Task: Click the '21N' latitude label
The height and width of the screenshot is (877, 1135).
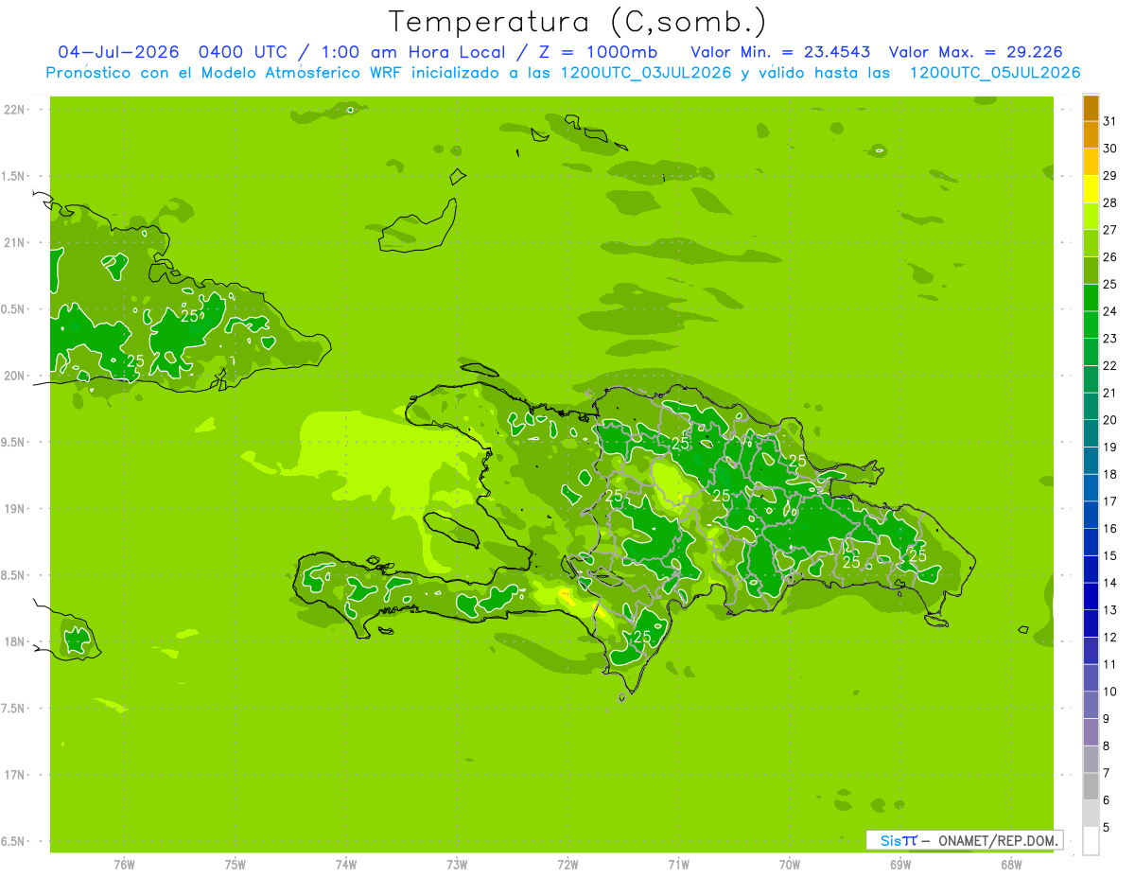Action: (15, 243)
